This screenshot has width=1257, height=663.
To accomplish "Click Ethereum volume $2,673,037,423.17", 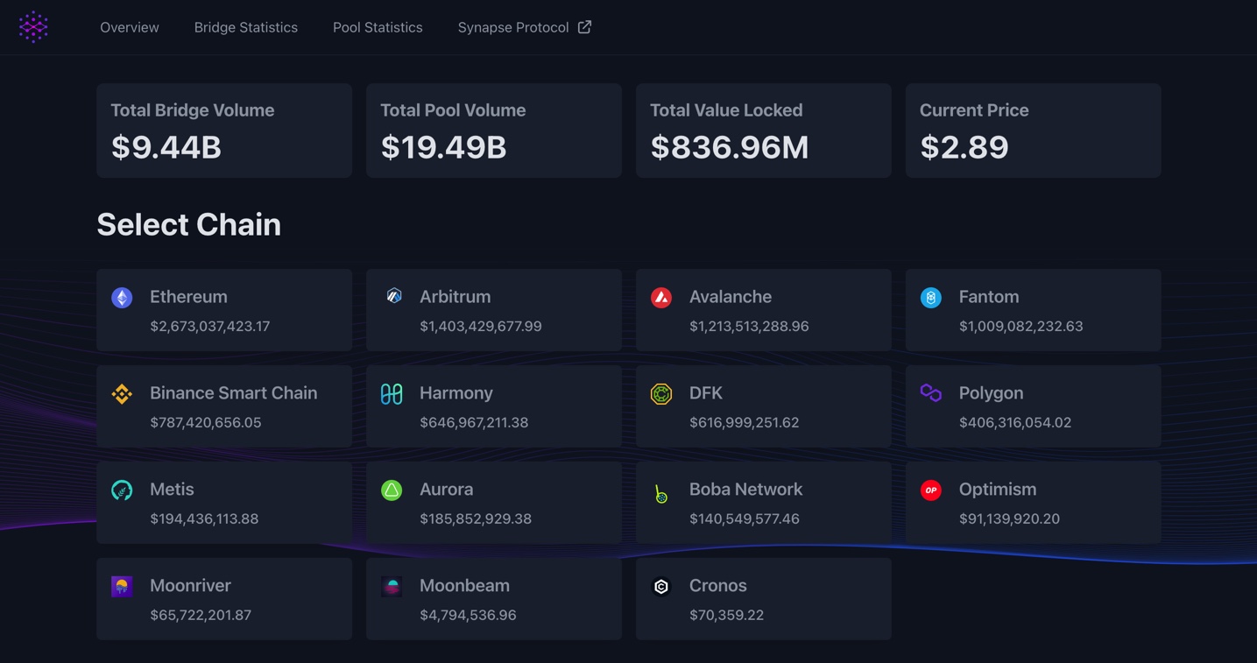I will click(x=210, y=327).
